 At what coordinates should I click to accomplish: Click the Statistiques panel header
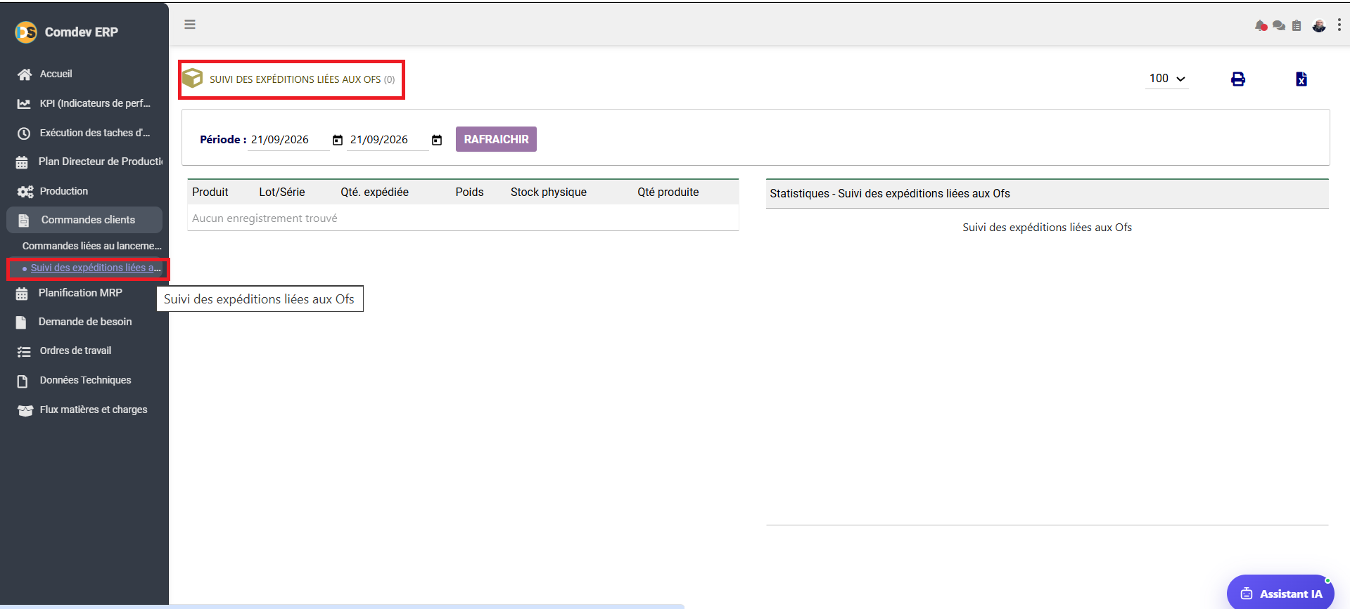[x=1047, y=193]
